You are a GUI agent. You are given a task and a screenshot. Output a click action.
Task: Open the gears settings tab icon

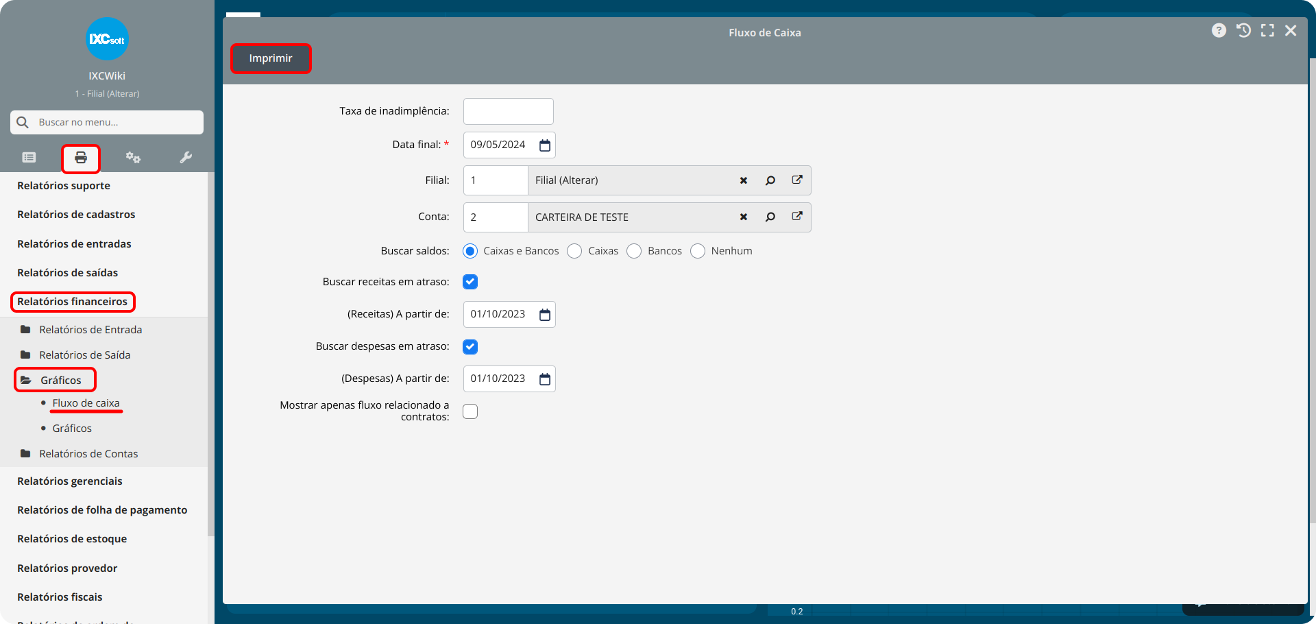133,158
